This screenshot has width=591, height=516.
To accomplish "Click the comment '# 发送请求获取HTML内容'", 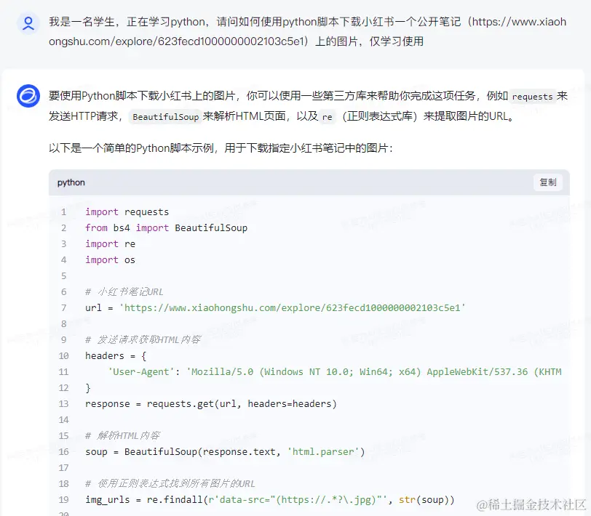I will click(x=143, y=340).
